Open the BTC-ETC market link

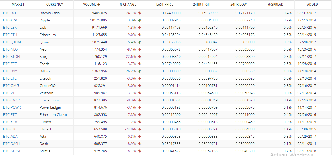(10, 115)
